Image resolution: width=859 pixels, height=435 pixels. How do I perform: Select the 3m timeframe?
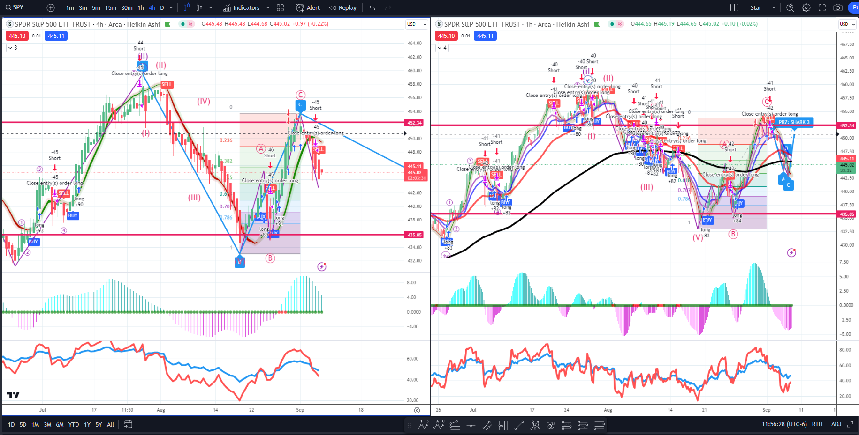click(x=83, y=8)
